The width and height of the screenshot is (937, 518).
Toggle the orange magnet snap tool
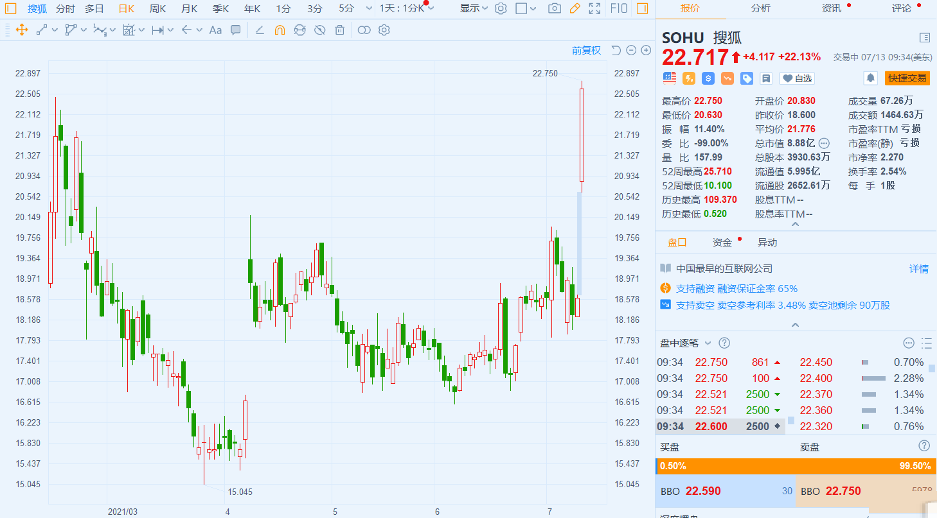[x=280, y=30]
